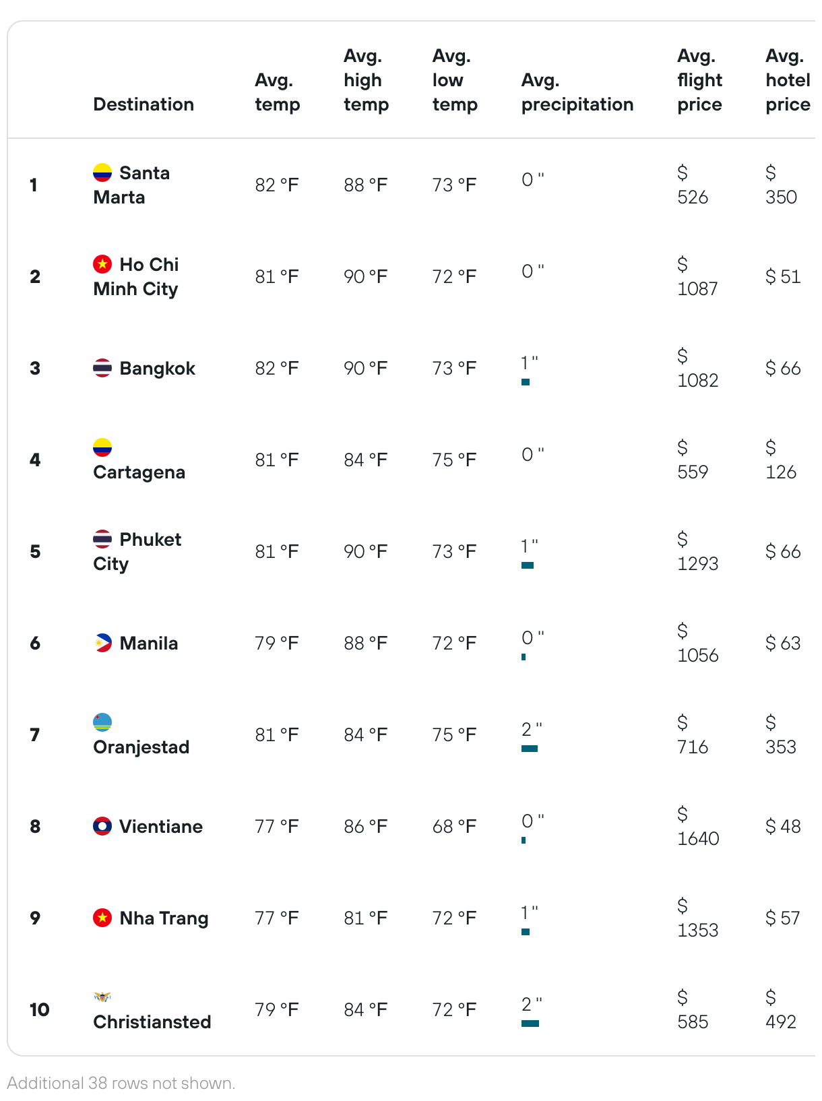
Task: Open the Bangkok destination name
Action: click(x=157, y=369)
